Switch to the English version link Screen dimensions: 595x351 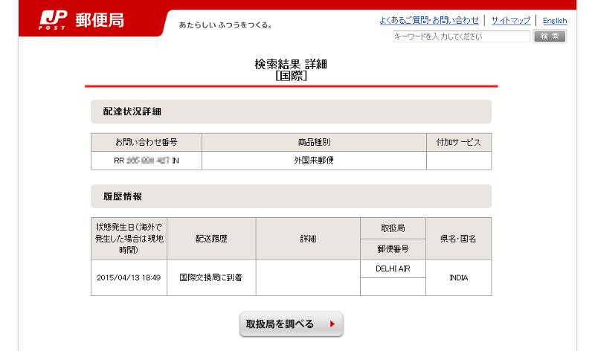554,21
